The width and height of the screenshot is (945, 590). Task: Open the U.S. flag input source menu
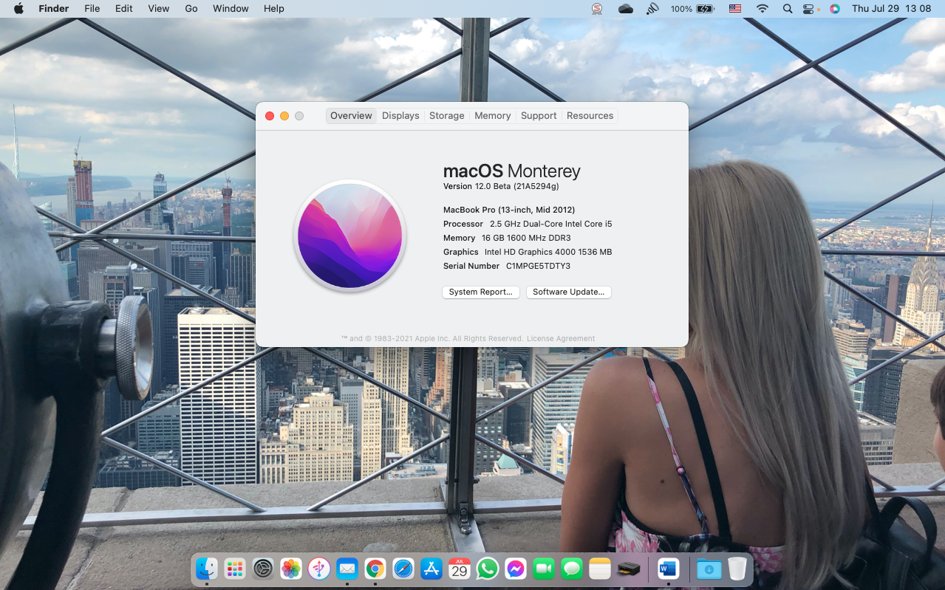point(734,9)
